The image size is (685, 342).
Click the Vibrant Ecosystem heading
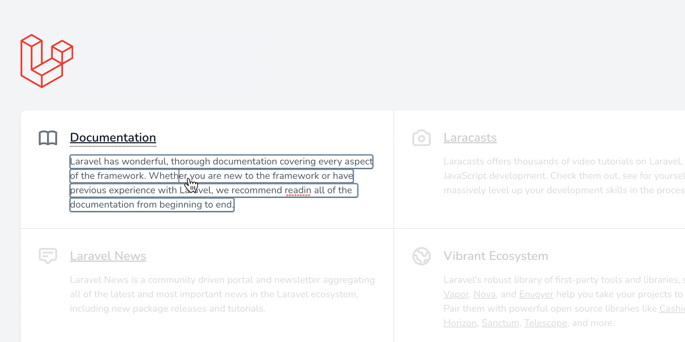496,256
